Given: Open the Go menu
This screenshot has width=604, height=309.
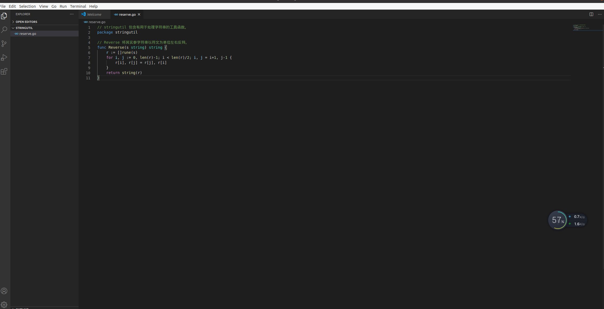Looking at the screenshot, I should (54, 6).
